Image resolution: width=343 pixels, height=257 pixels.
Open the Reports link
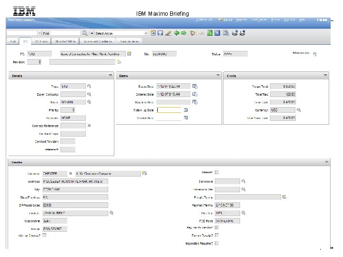coord(242,20)
